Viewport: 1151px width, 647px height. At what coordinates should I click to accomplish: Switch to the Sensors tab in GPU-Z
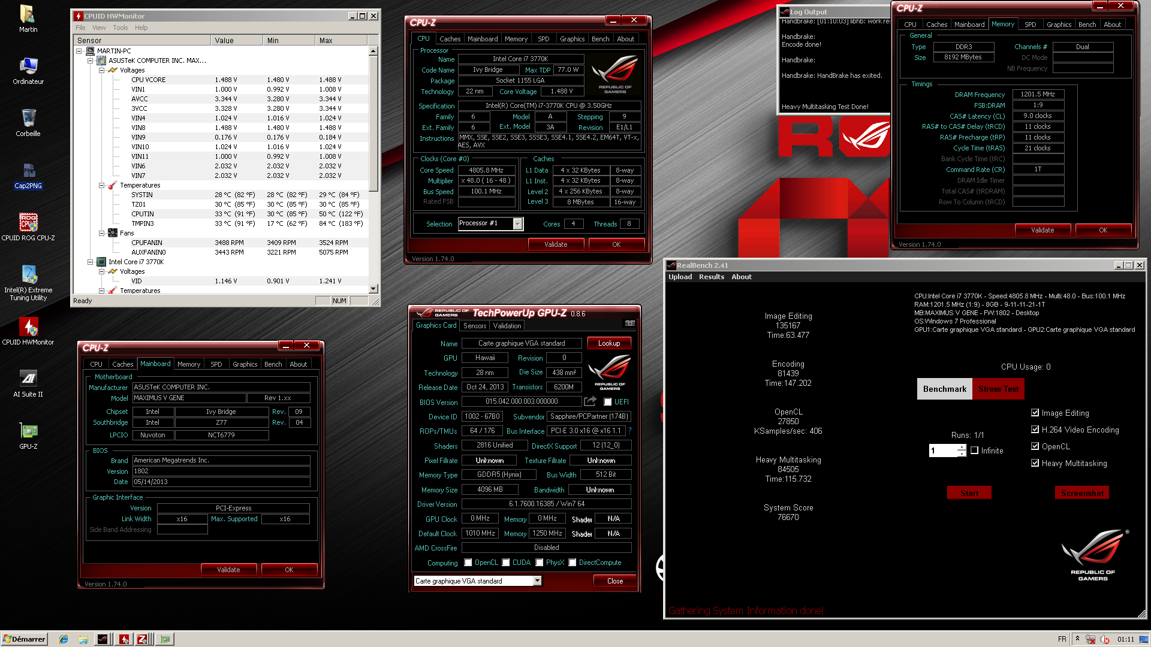[474, 326]
